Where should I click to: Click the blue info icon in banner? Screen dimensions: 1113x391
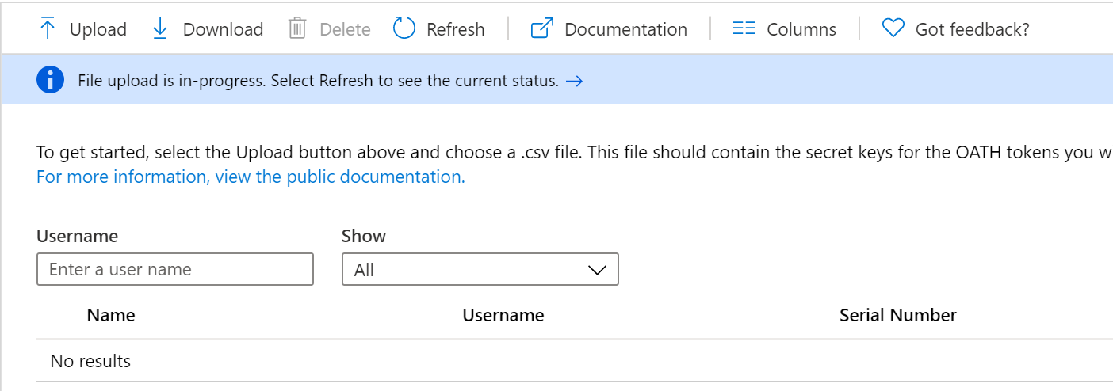click(x=50, y=80)
